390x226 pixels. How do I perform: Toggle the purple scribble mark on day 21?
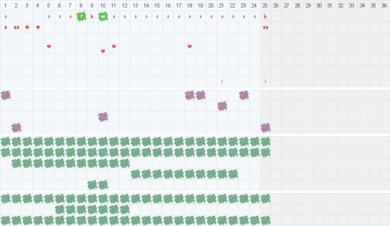pos(222,106)
